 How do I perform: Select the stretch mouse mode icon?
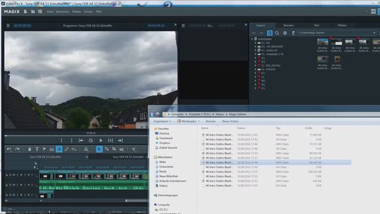point(121,149)
